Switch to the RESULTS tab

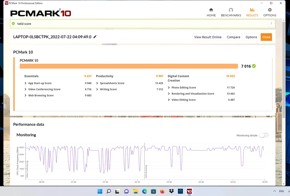[x=252, y=12]
